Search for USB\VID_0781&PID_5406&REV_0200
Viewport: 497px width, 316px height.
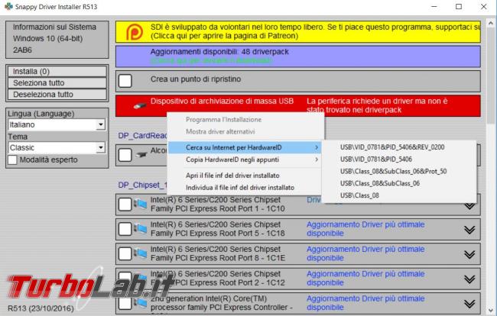point(392,147)
